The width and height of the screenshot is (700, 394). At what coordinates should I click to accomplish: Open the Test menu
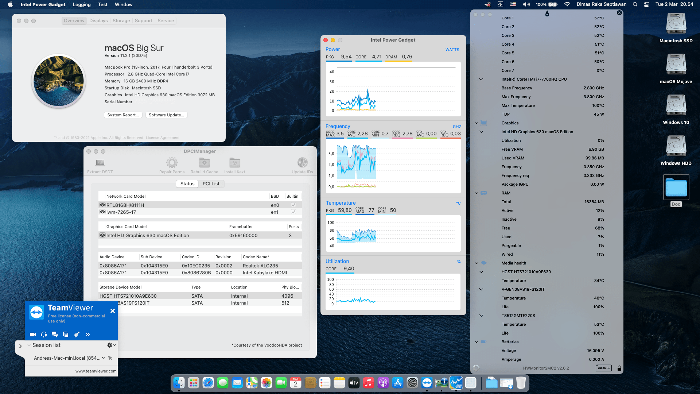(103, 4)
